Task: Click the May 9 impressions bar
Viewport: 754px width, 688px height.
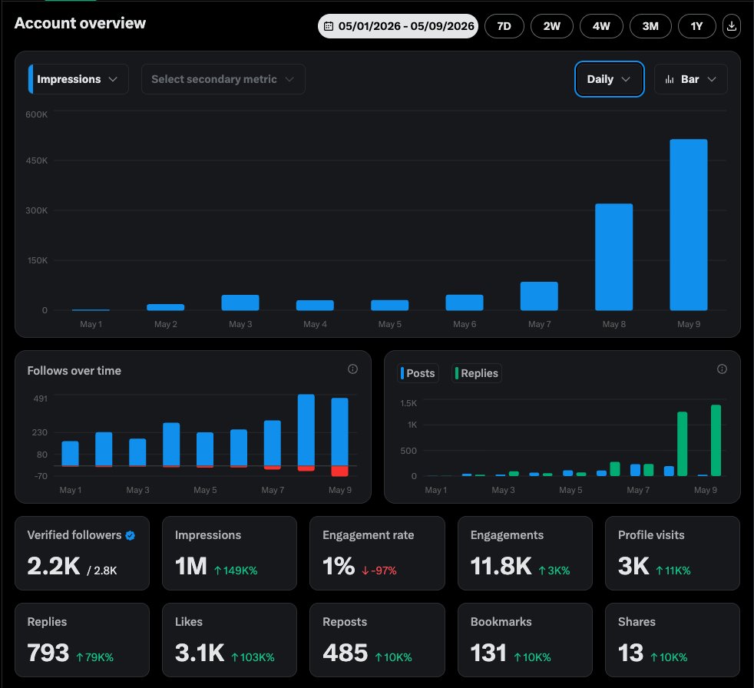Action: click(x=688, y=224)
